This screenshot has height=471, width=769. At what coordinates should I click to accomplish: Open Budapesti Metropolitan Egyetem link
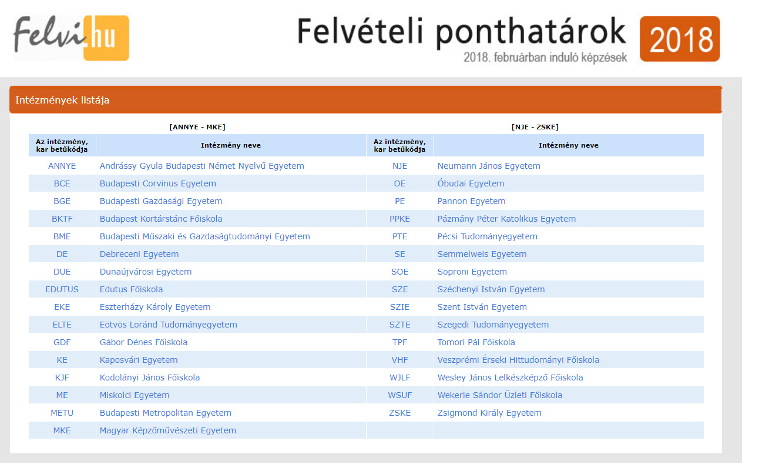click(166, 413)
